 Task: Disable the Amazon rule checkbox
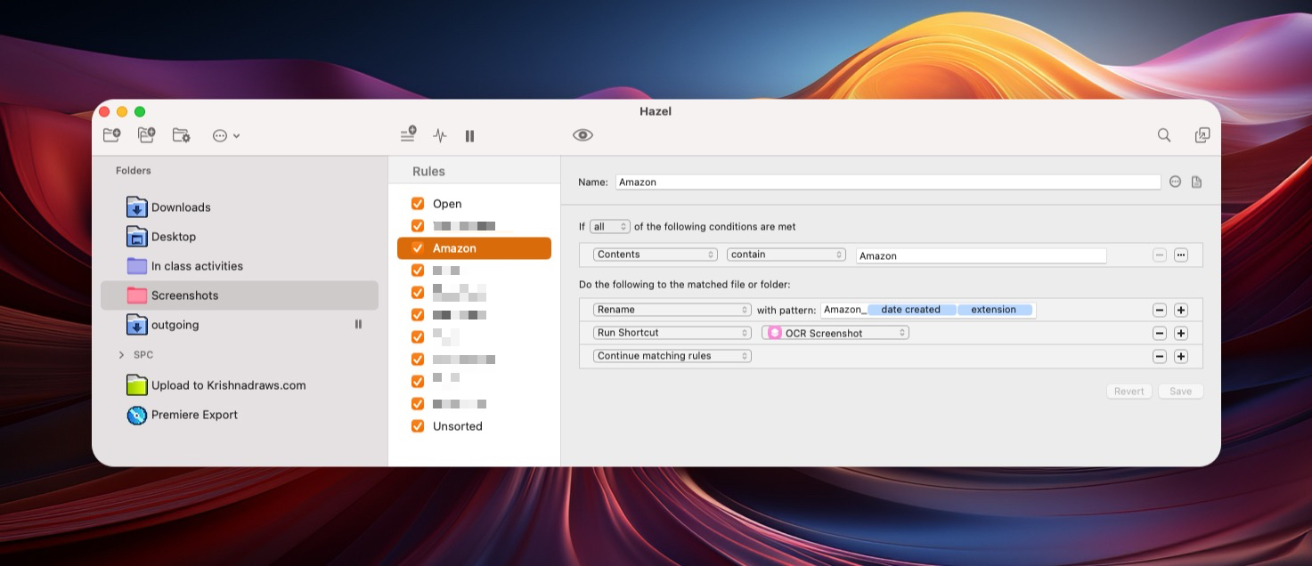418,248
